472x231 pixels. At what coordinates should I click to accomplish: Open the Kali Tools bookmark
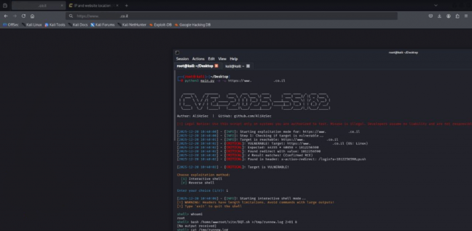[x=55, y=25]
